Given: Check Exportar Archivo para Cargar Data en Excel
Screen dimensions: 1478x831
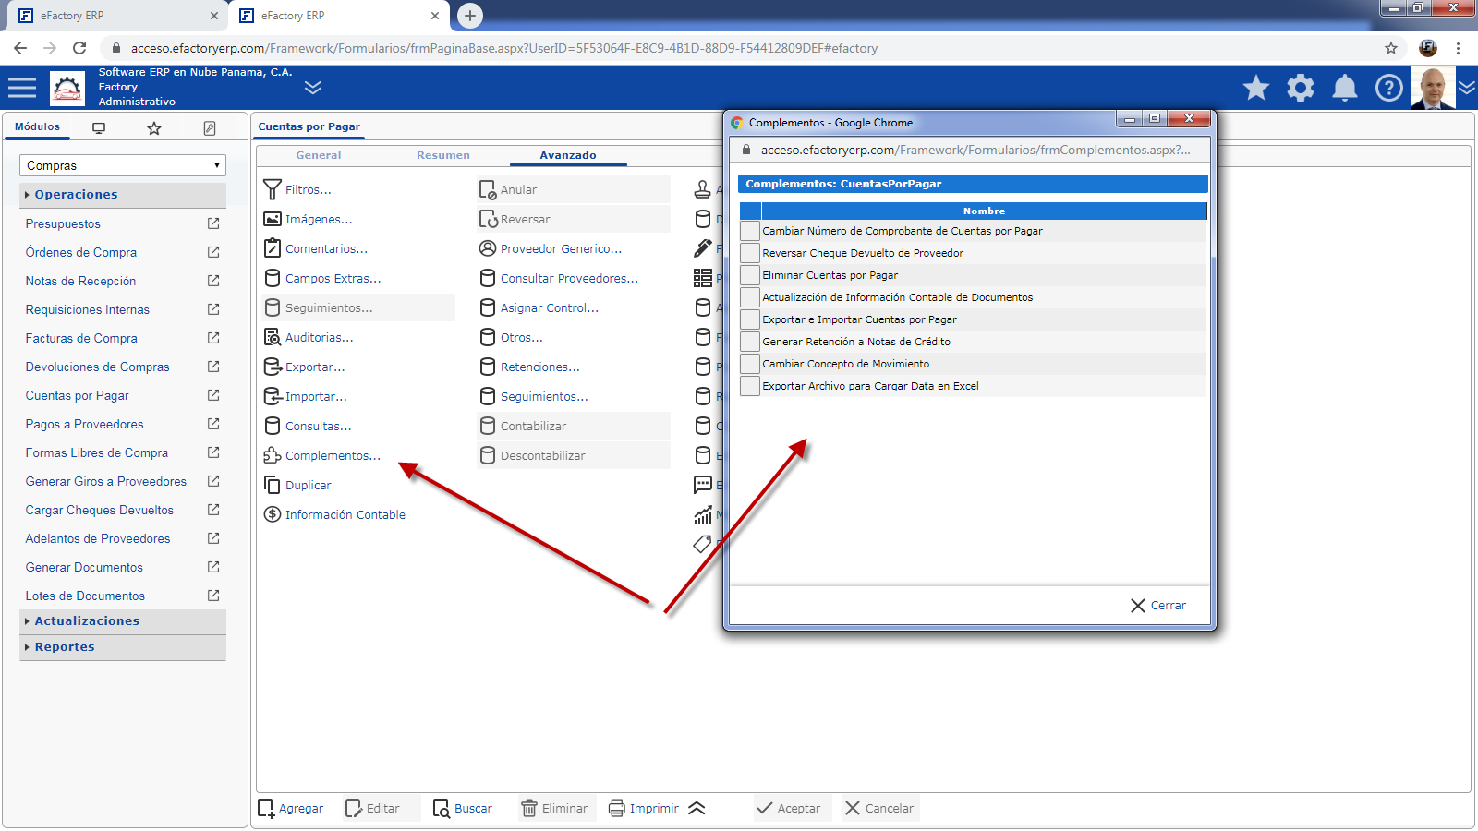Looking at the screenshot, I should pos(750,386).
